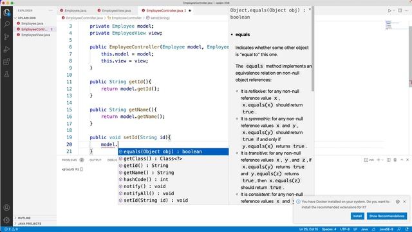Choose notify() : void suggestion
The image size is (412, 232).
[173, 186]
